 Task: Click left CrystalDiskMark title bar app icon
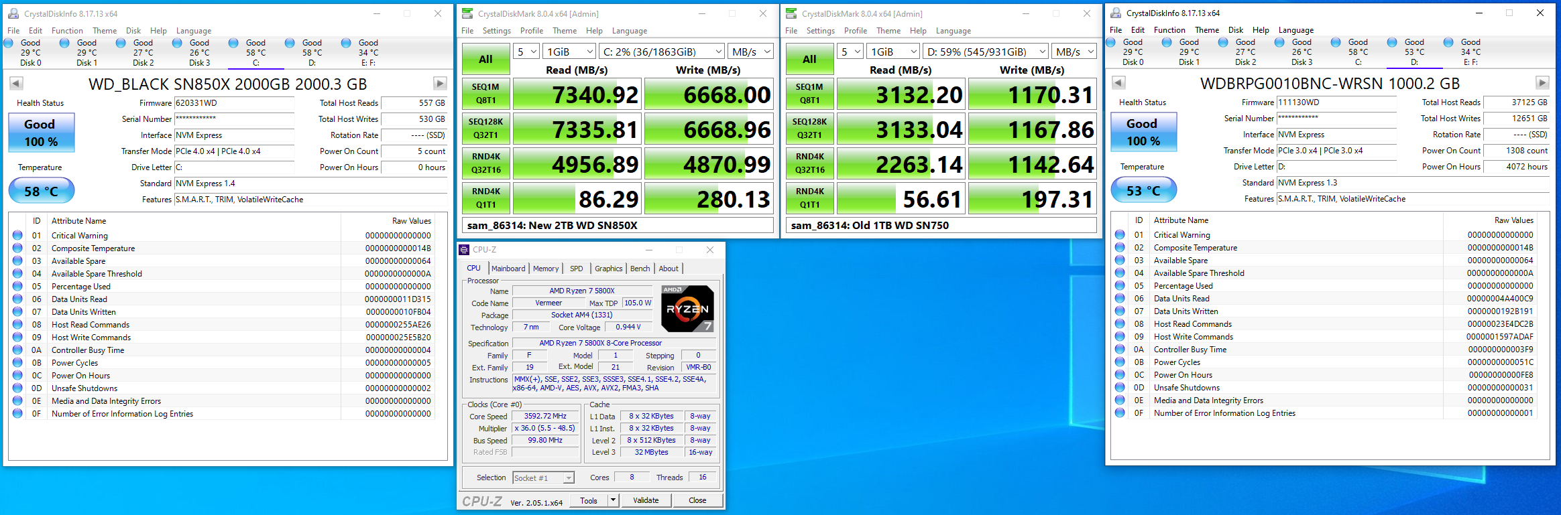(x=467, y=13)
